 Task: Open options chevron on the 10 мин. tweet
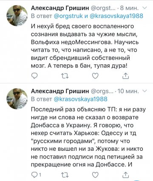(x=144, y=91)
